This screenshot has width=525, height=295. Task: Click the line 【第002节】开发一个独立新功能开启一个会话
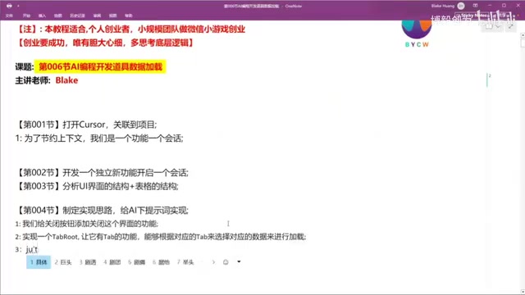(102, 173)
